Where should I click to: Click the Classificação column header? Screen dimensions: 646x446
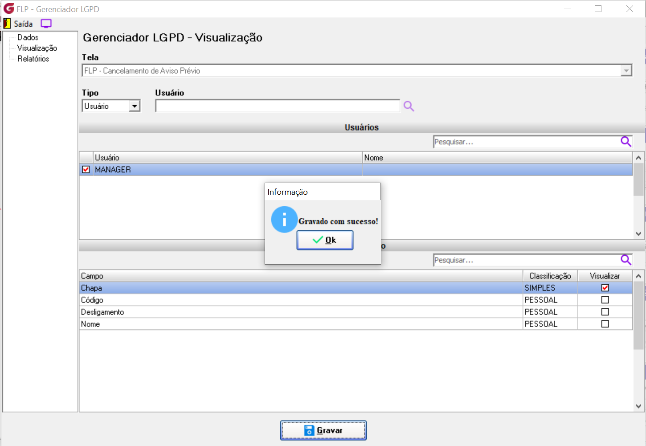[550, 276]
